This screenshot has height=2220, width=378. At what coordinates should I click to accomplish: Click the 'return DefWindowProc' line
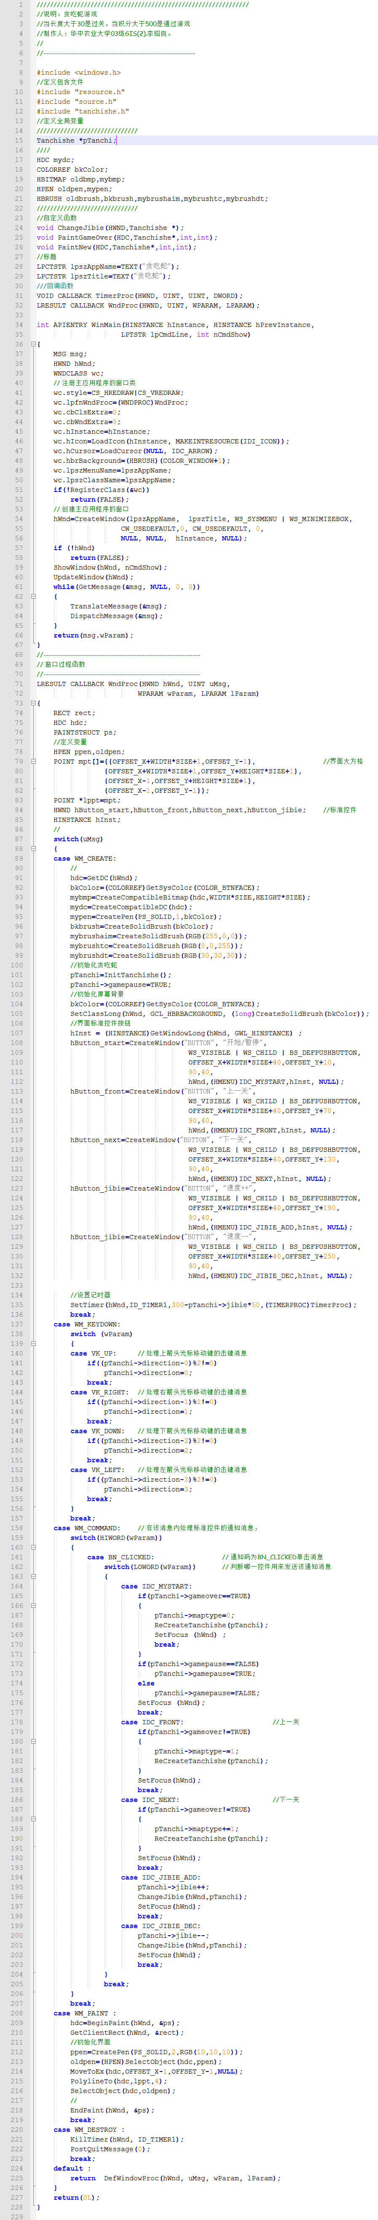(176, 2178)
